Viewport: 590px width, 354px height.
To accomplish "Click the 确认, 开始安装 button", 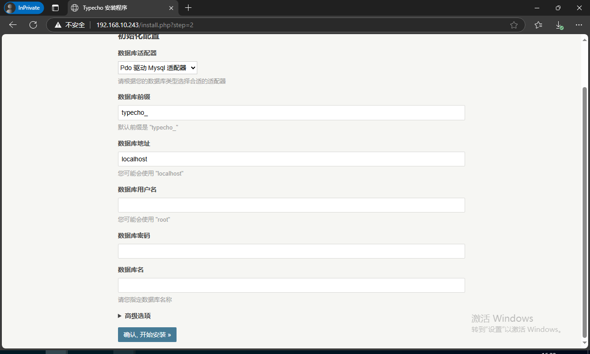I will pos(147,335).
